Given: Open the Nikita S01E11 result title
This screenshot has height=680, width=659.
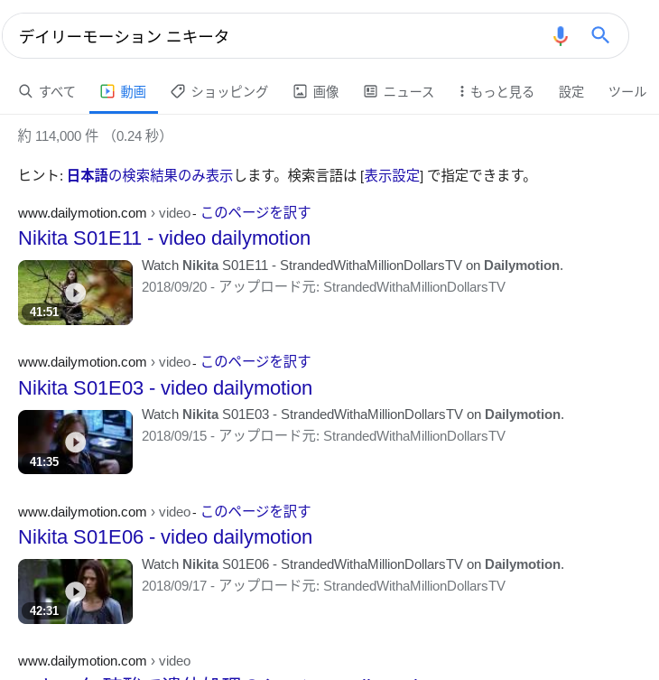Looking at the screenshot, I should [164, 238].
